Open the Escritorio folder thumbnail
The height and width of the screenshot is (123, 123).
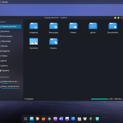[x=34, y=41]
